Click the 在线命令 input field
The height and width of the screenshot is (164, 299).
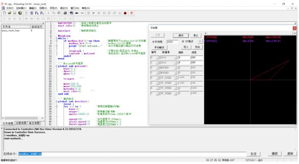pyautogui.click(x=132, y=154)
